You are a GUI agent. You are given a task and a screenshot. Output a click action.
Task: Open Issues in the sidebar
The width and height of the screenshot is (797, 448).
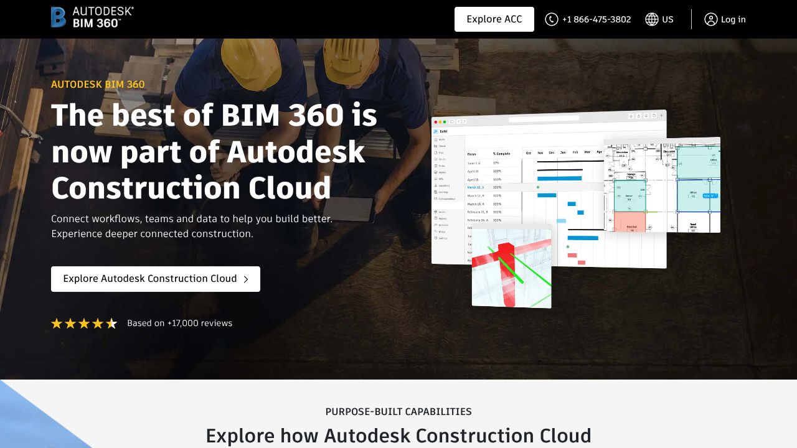tap(442, 159)
